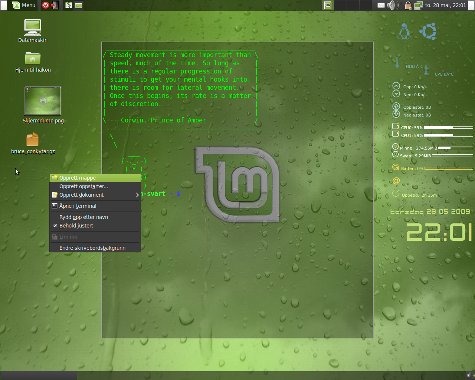Click the show desktop launcher icon
Image resolution: width=475 pixels, height=380 pixels.
(69, 5)
